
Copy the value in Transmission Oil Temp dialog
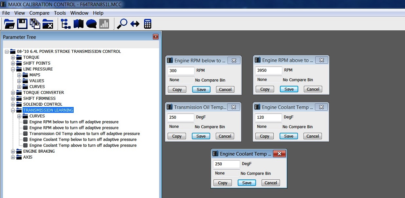177,136
